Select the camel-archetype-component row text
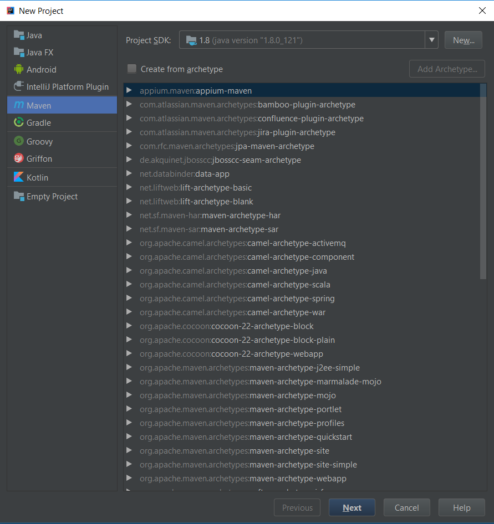The image size is (494, 524). coord(247,256)
